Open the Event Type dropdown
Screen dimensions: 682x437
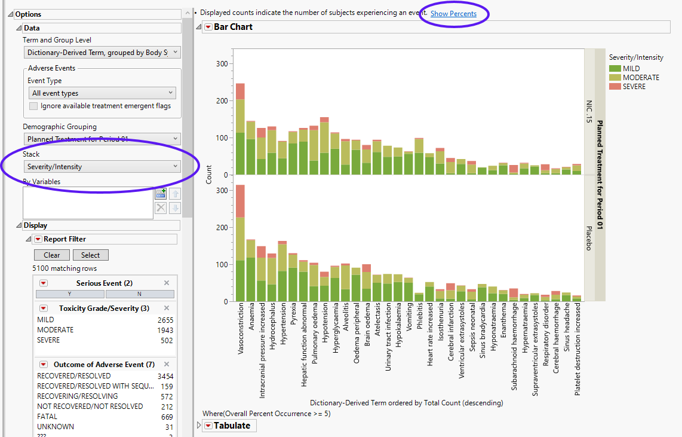coord(102,93)
